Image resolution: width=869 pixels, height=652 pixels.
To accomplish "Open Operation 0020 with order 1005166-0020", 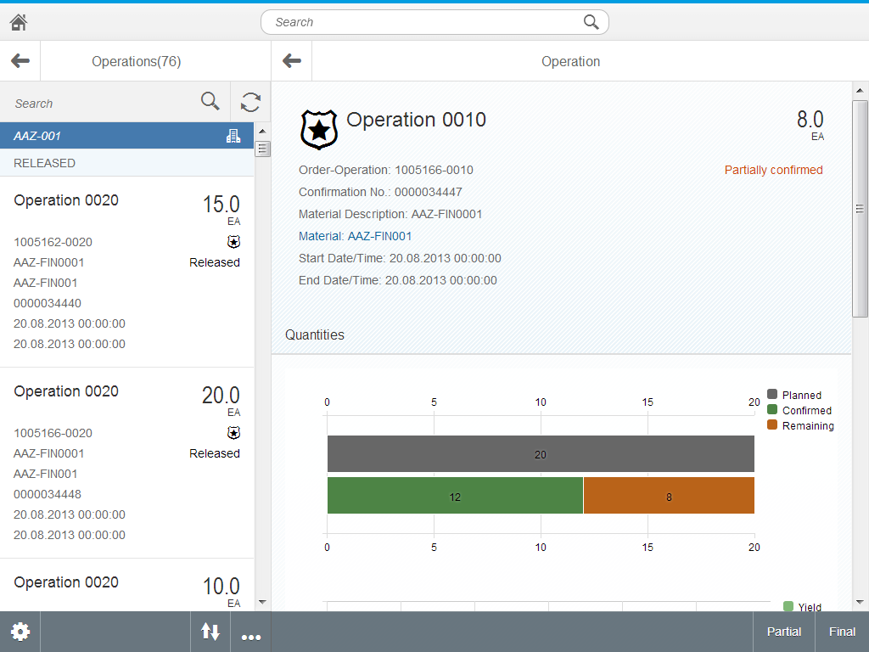I will coord(127,463).
